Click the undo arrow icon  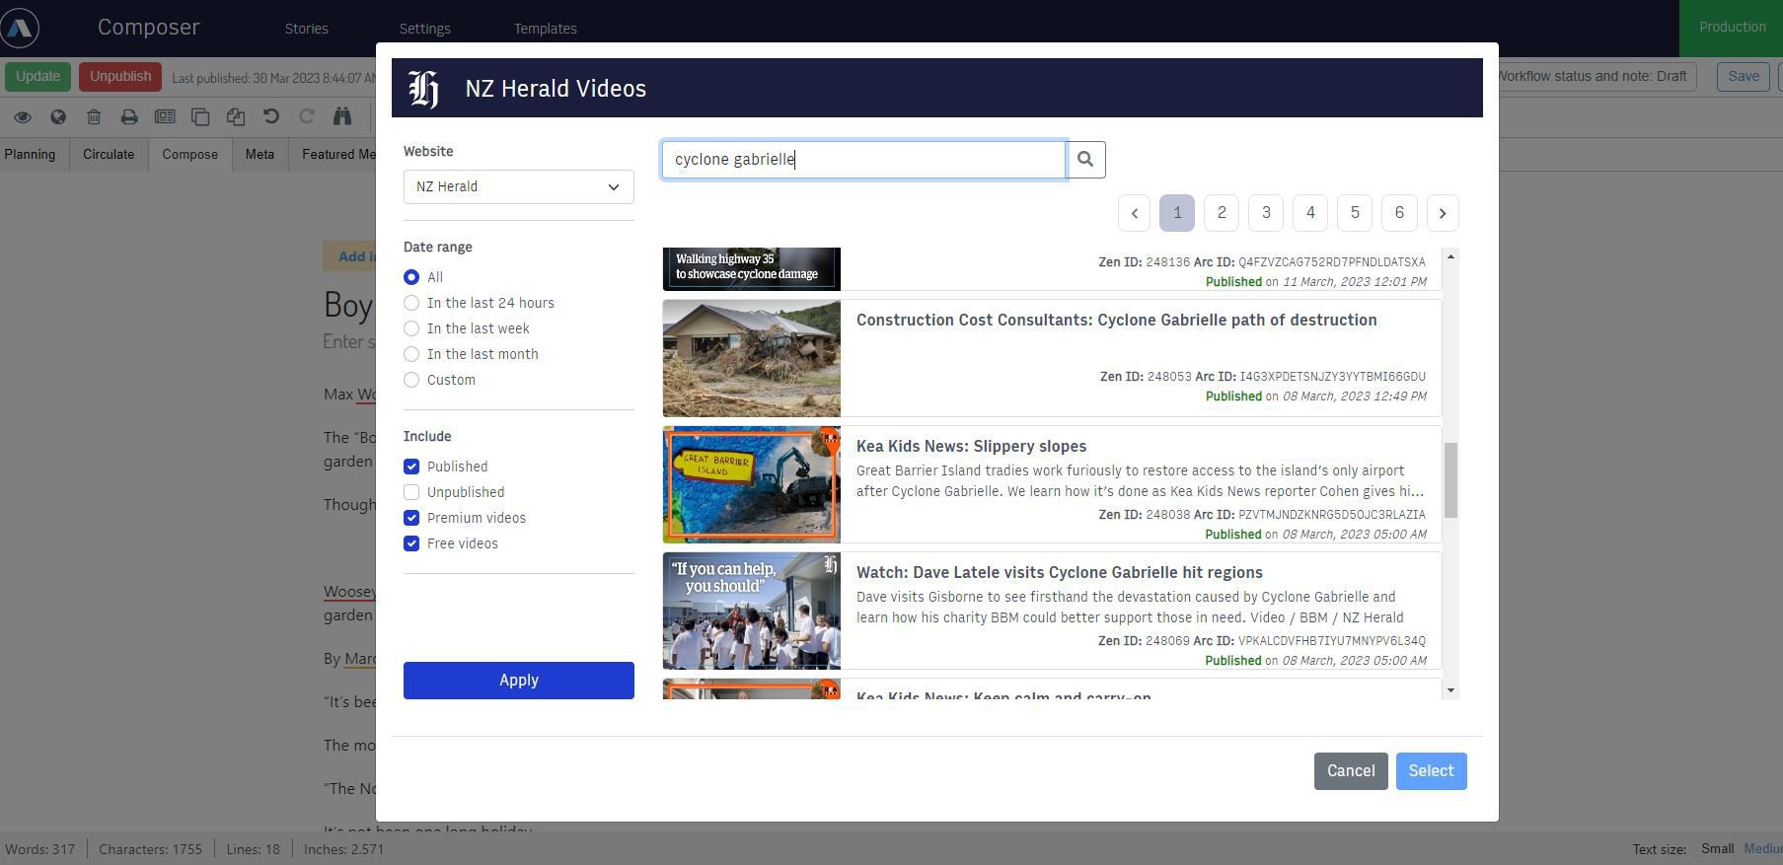click(271, 117)
